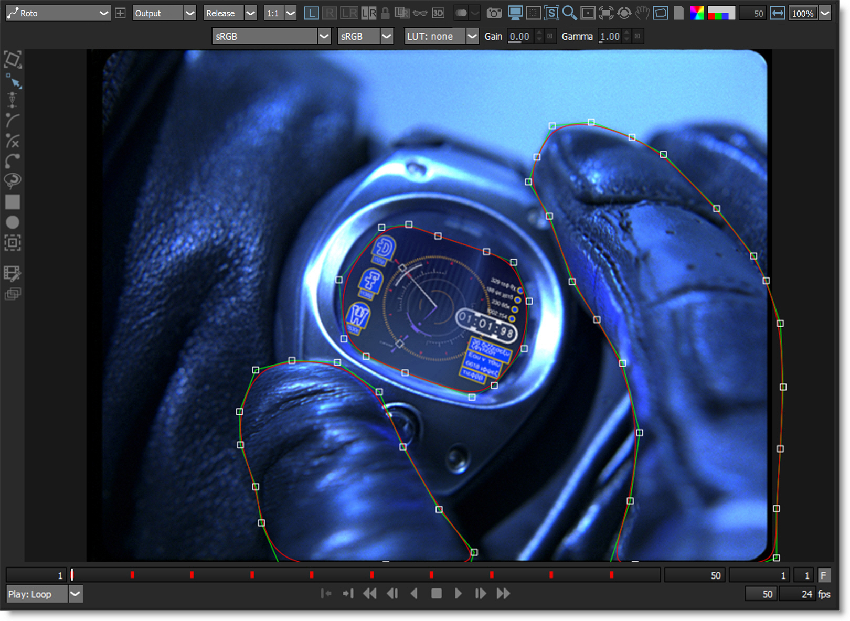
Task: Toggle the viewer lock icon
Action: [385, 13]
